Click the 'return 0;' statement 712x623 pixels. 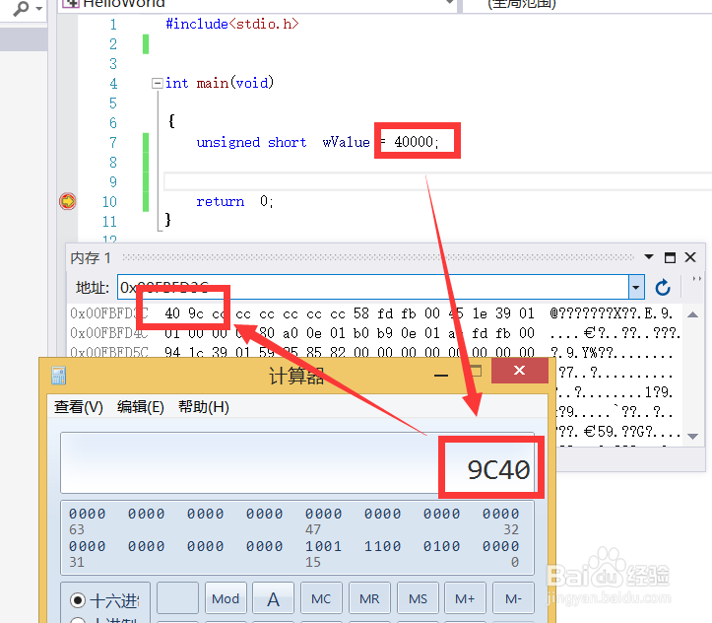coord(234,201)
